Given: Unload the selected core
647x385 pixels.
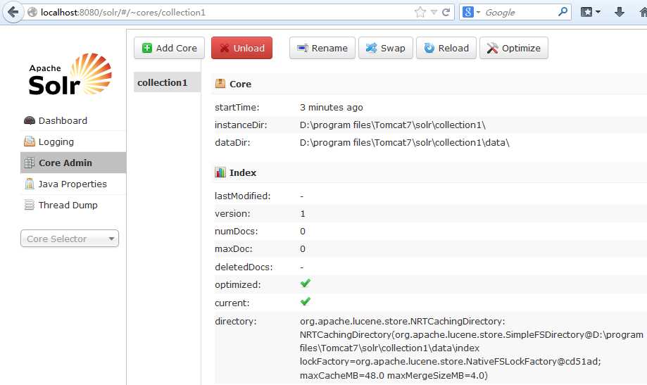Looking at the screenshot, I should point(241,48).
